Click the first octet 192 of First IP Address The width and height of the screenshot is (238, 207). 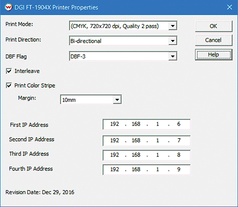click(x=114, y=124)
